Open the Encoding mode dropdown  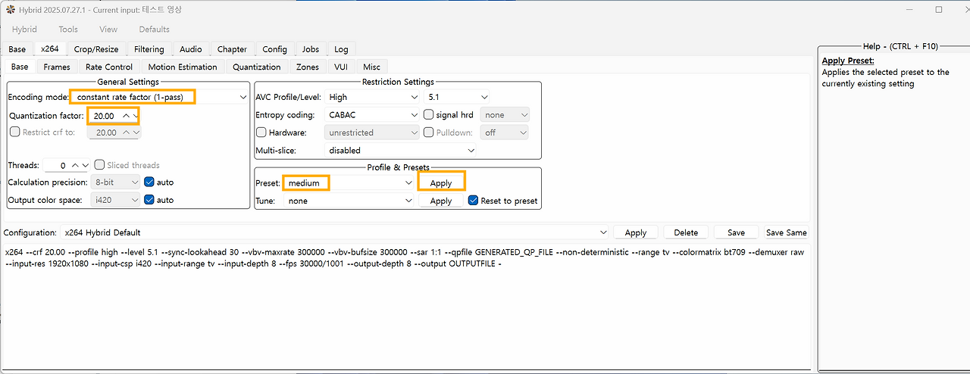pyautogui.click(x=159, y=97)
